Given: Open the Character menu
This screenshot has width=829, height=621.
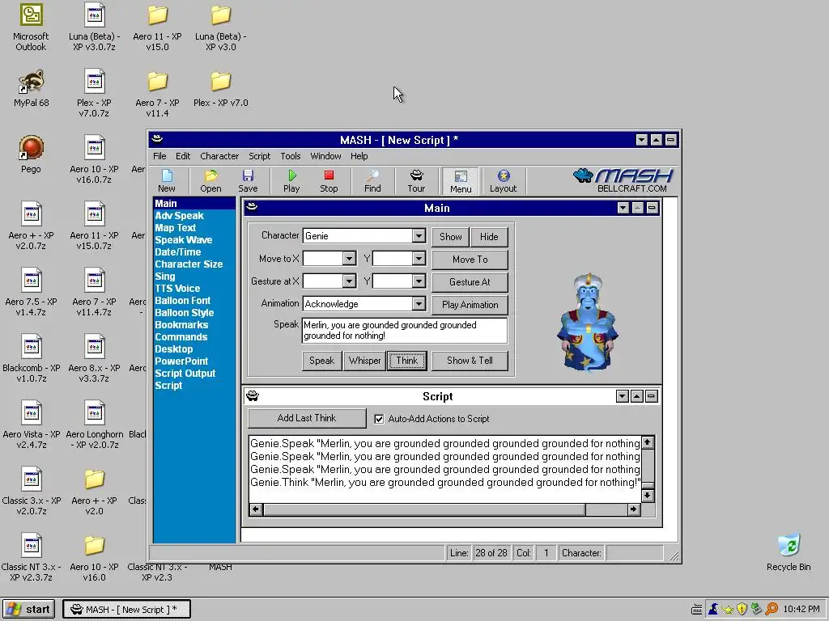Looking at the screenshot, I should [219, 156].
